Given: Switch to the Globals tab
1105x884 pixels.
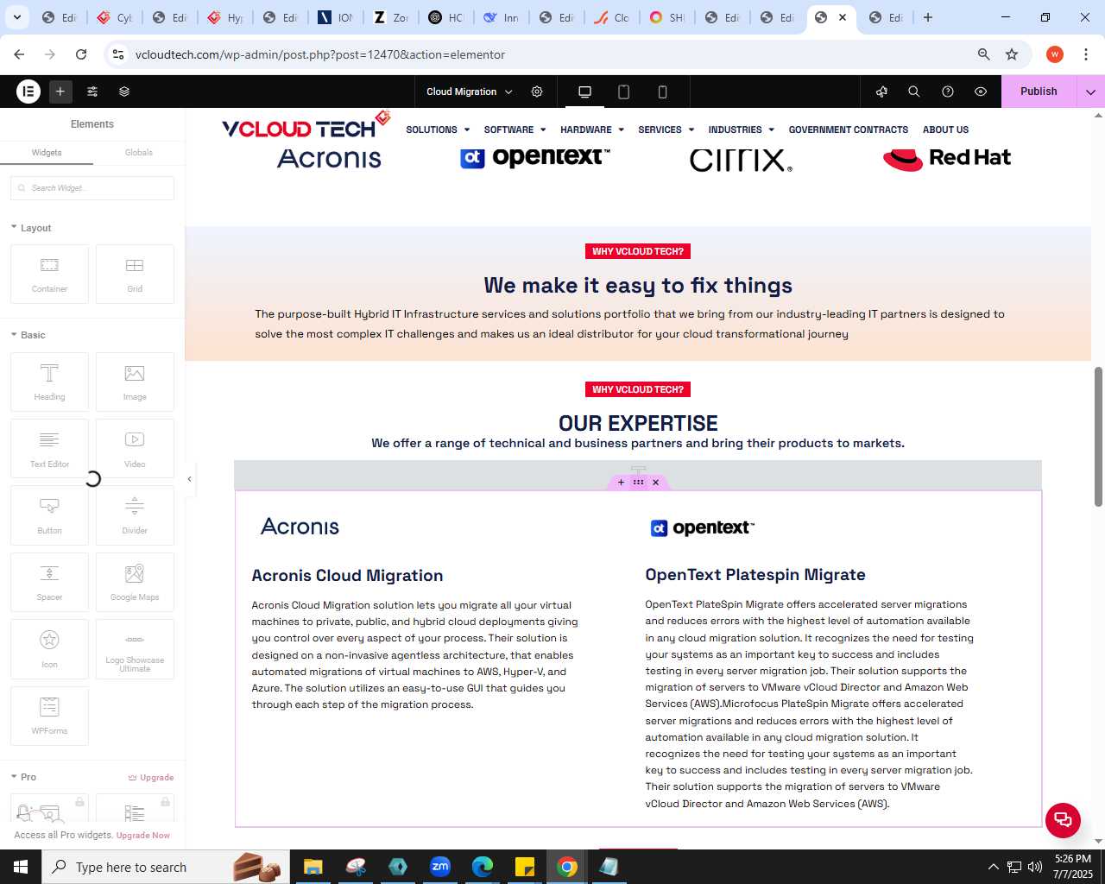Looking at the screenshot, I should (x=138, y=153).
